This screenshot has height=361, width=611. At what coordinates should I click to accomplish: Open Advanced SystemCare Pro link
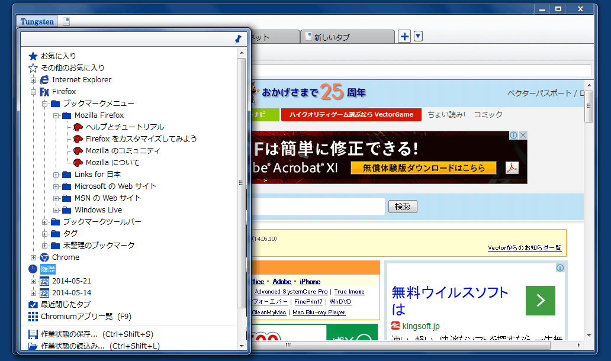(291, 292)
